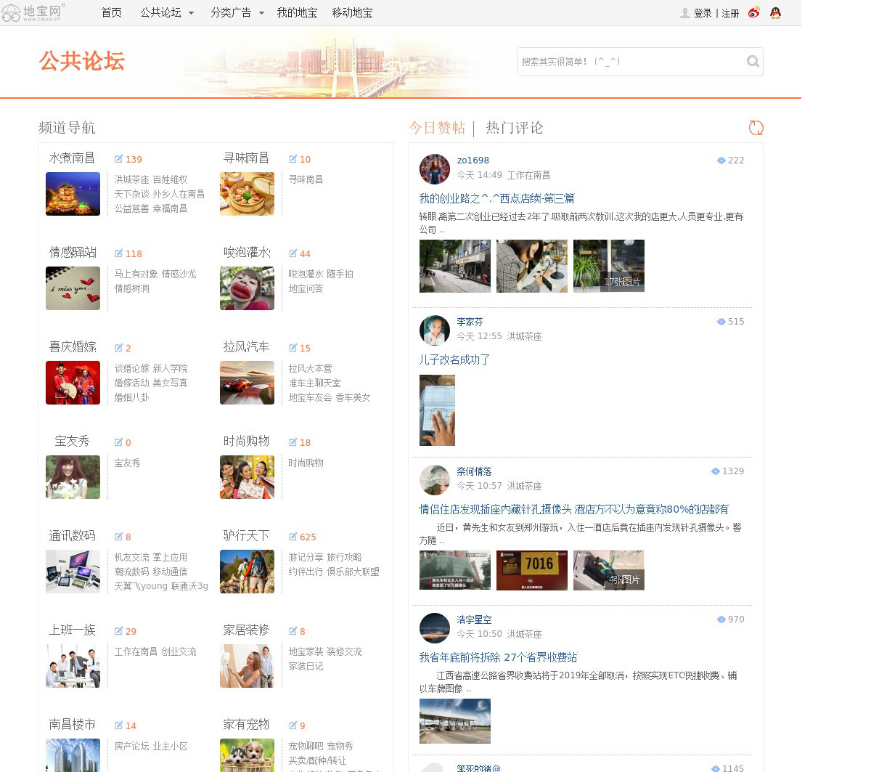Open 水煮南昌 channel thumbnail
The image size is (871, 772).
[73, 194]
